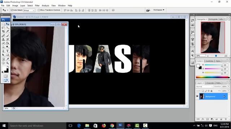231x129 pixels.
Task: Open the Analysis menu
Action: click(45, 6)
